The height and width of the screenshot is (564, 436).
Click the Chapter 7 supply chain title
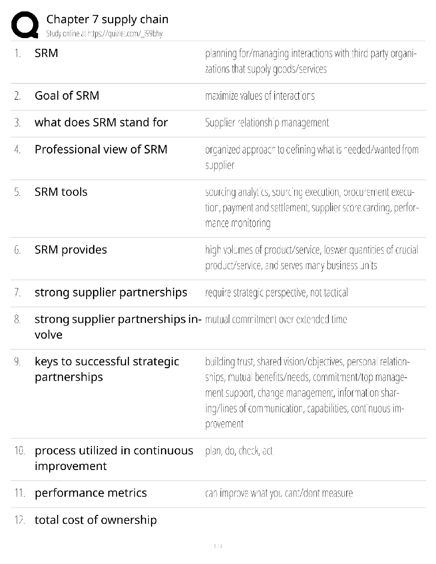pos(107,19)
